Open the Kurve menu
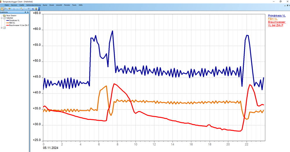The image size is (290, 152). (x=45, y=5)
